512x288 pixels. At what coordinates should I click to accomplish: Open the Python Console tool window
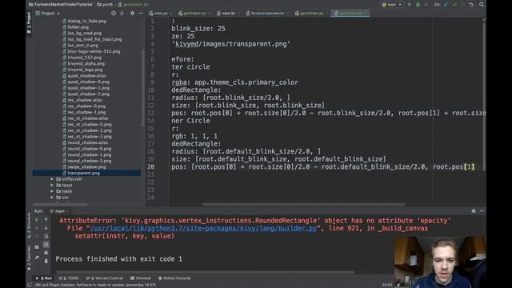pyautogui.click(x=174, y=278)
